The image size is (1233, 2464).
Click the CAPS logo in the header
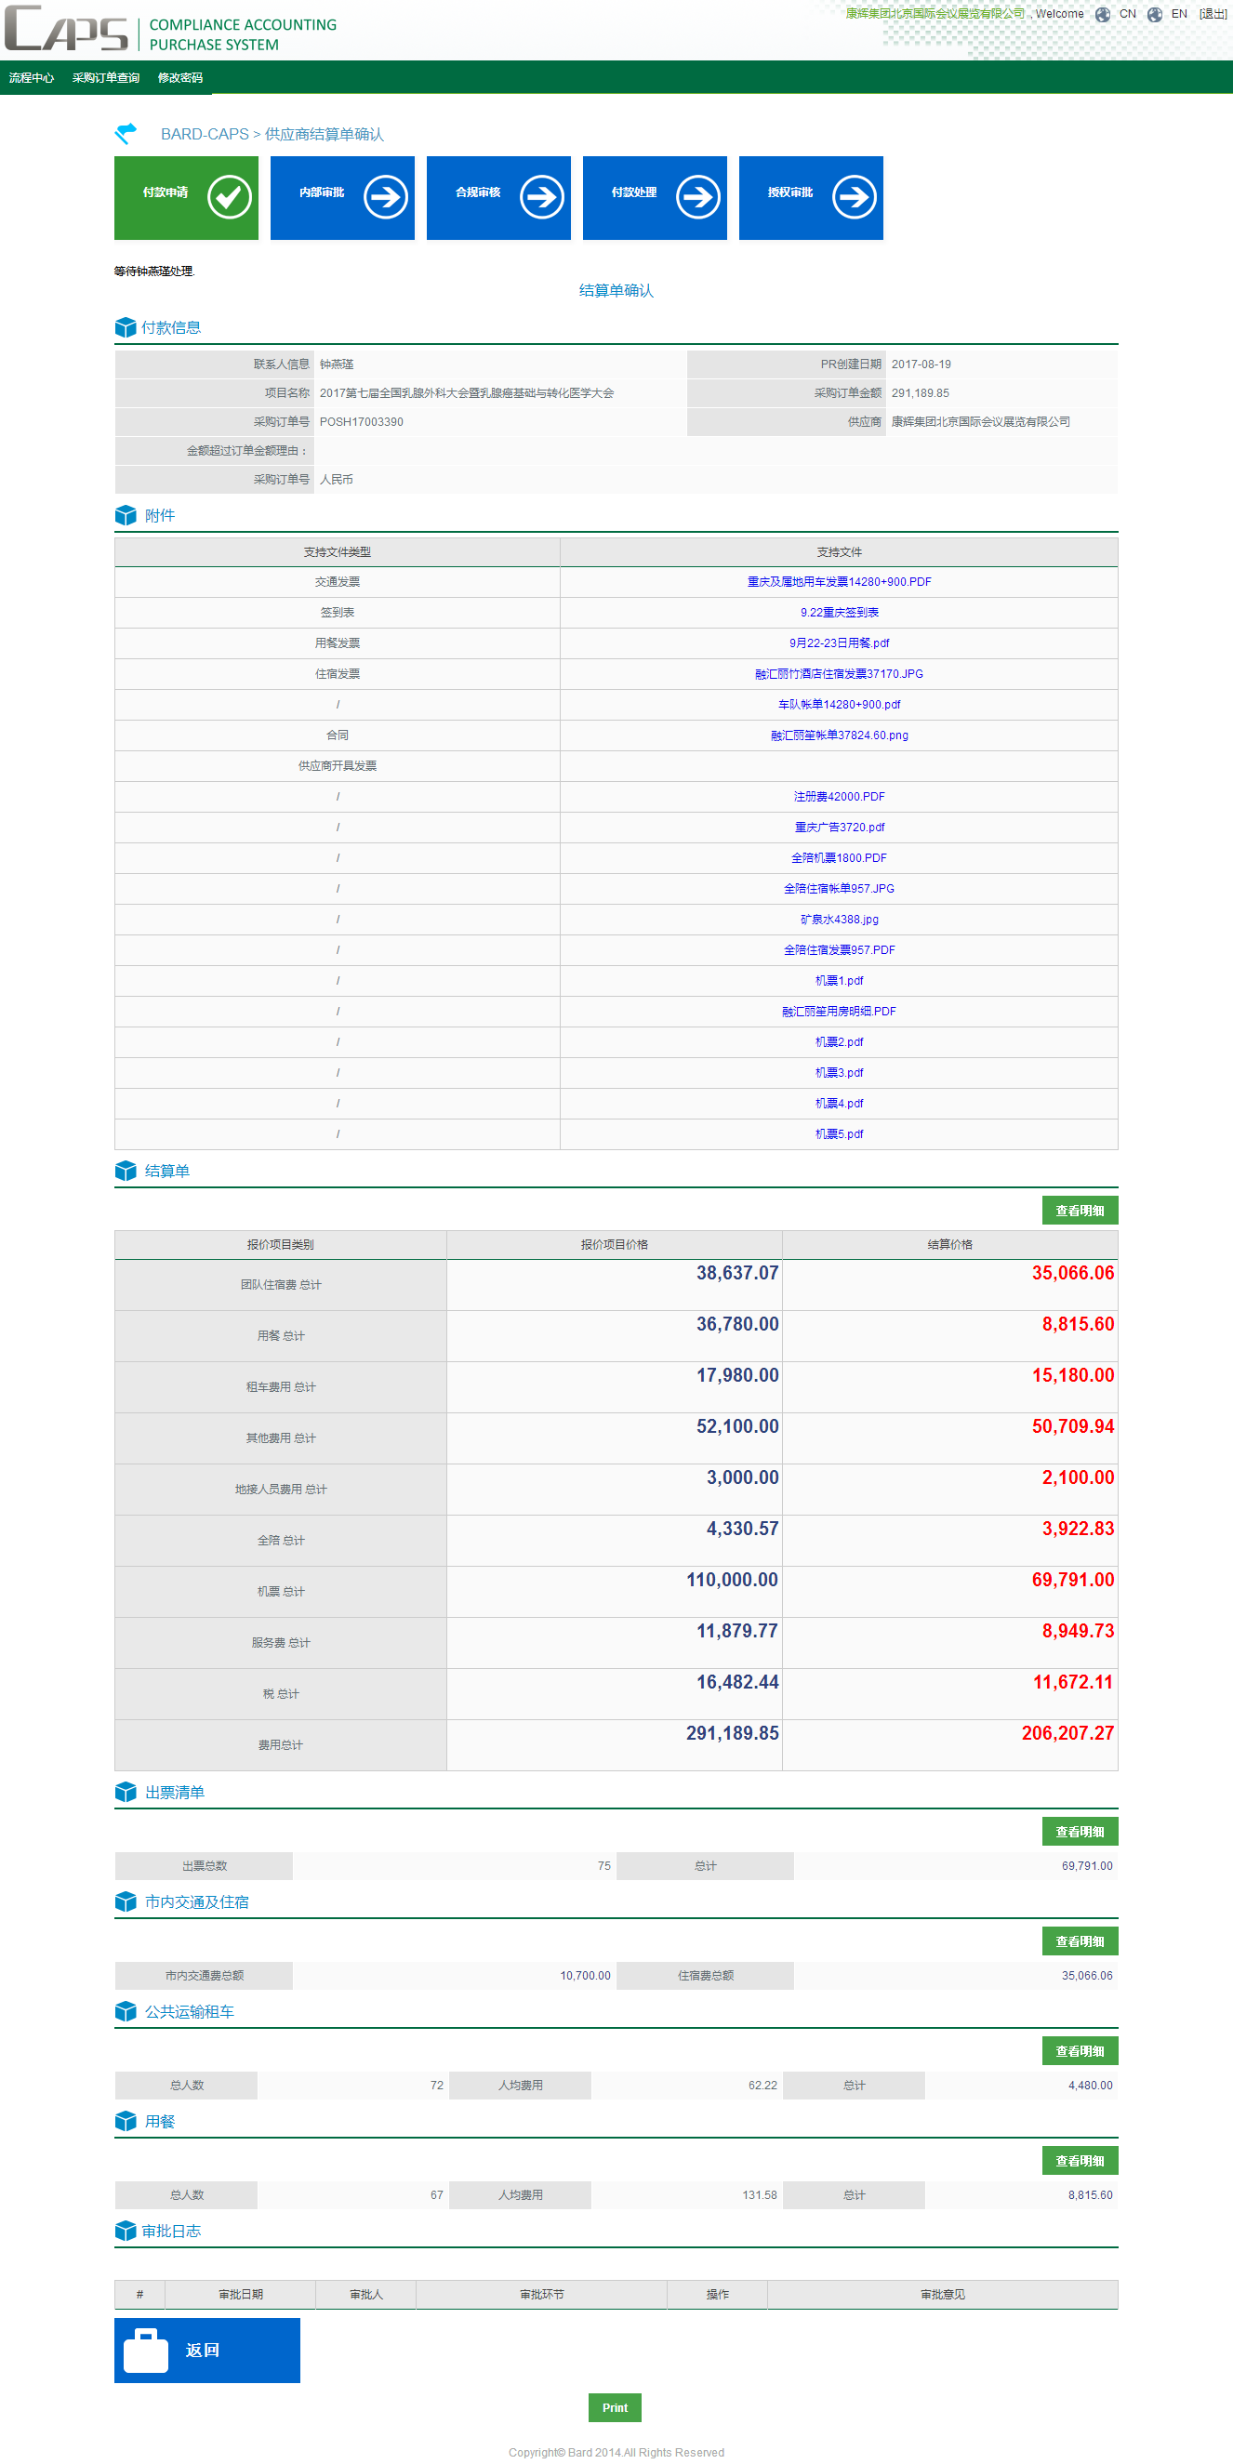click(67, 29)
